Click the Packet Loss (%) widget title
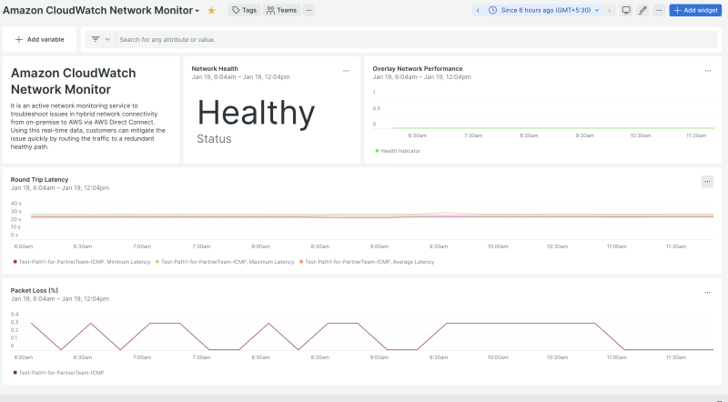Viewport: 728px width, 402px height. click(x=35, y=291)
